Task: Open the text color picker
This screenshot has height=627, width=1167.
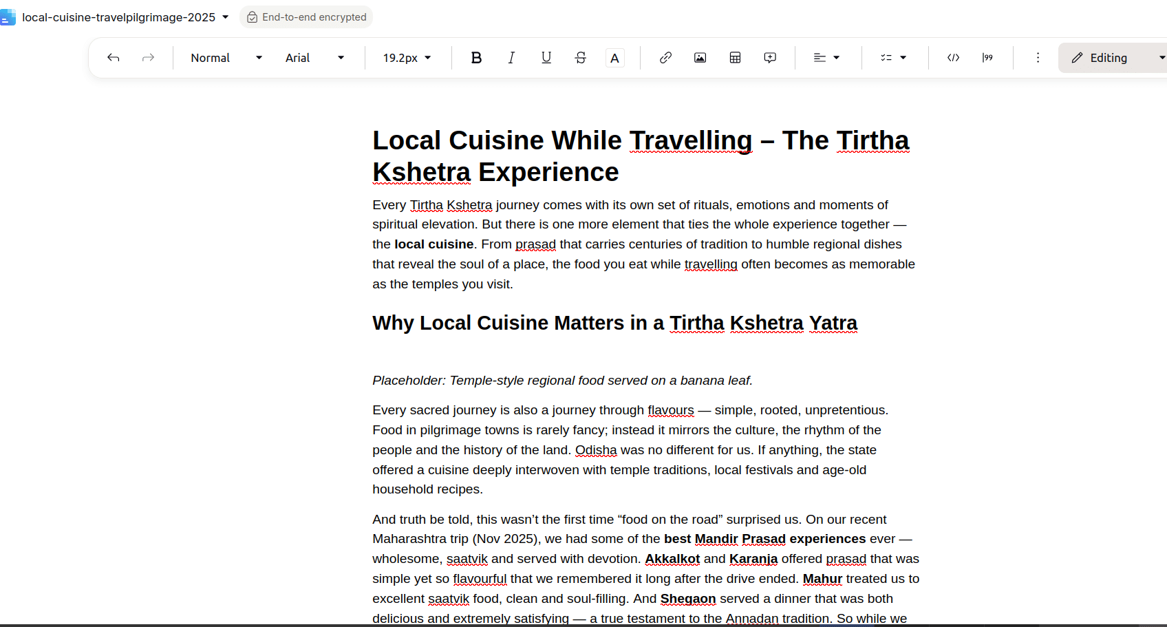Action: tap(615, 58)
